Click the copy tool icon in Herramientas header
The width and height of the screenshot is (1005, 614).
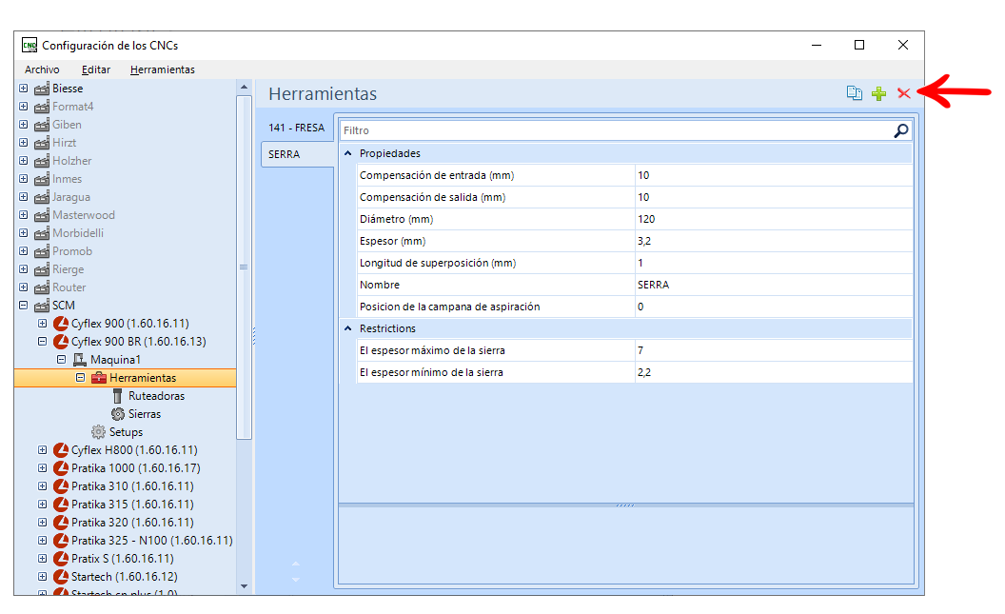tap(854, 93)
